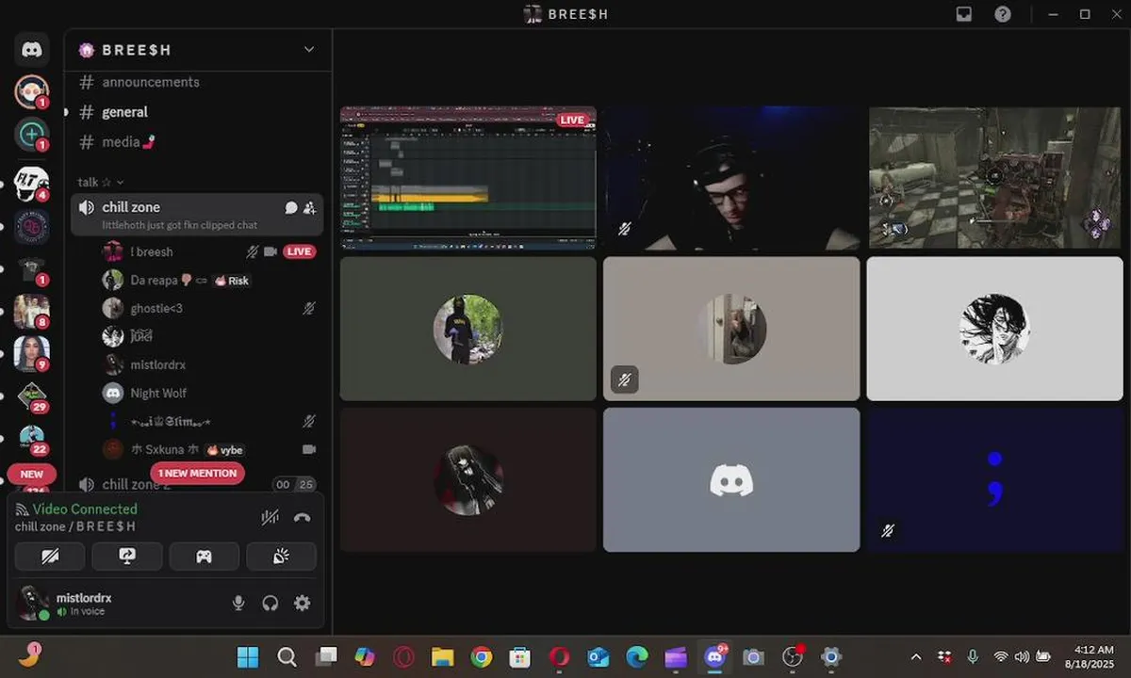Click the NEW unread servers pill

(x=32, y=475)
